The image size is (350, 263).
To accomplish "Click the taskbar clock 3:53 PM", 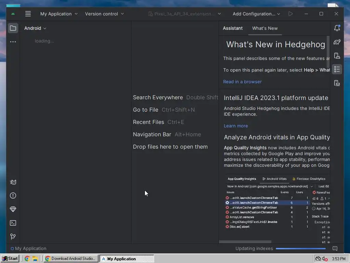I will coord(339,259).
